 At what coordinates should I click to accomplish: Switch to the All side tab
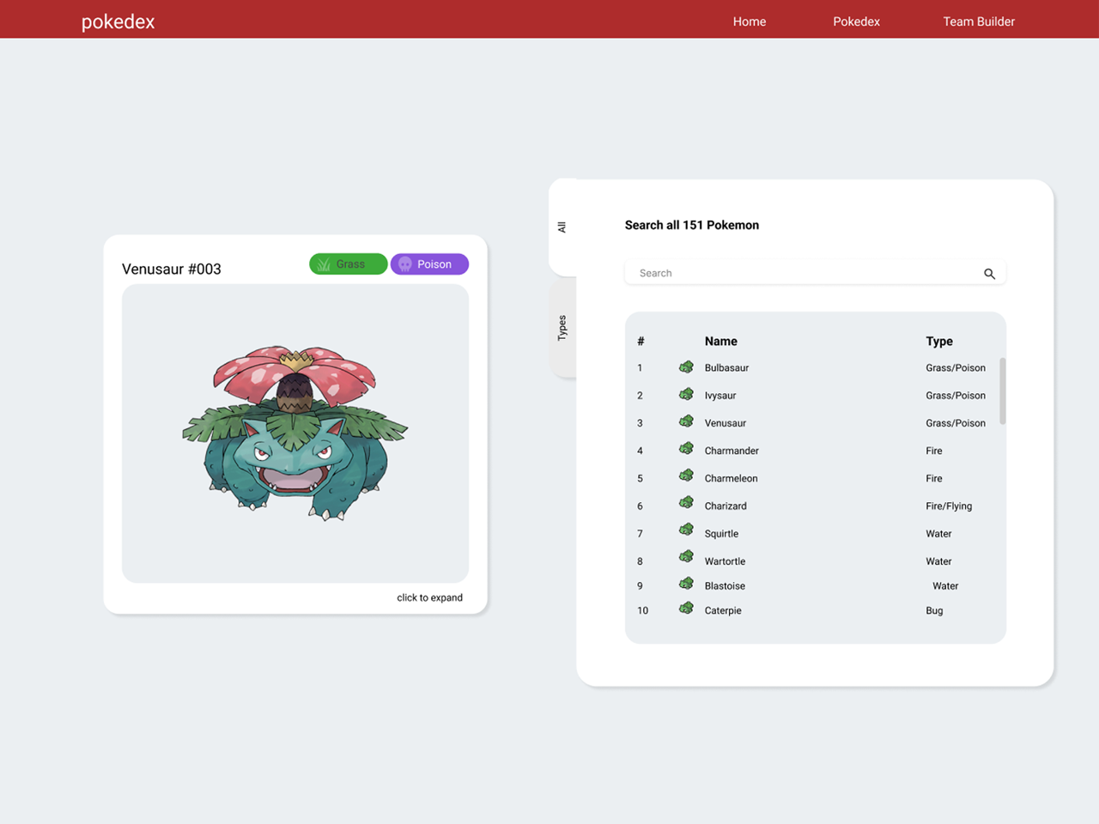click(x=562, y=227)
